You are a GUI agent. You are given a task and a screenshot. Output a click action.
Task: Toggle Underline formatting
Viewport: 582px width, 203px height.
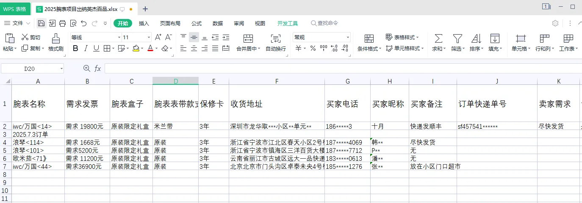point(97,49)
